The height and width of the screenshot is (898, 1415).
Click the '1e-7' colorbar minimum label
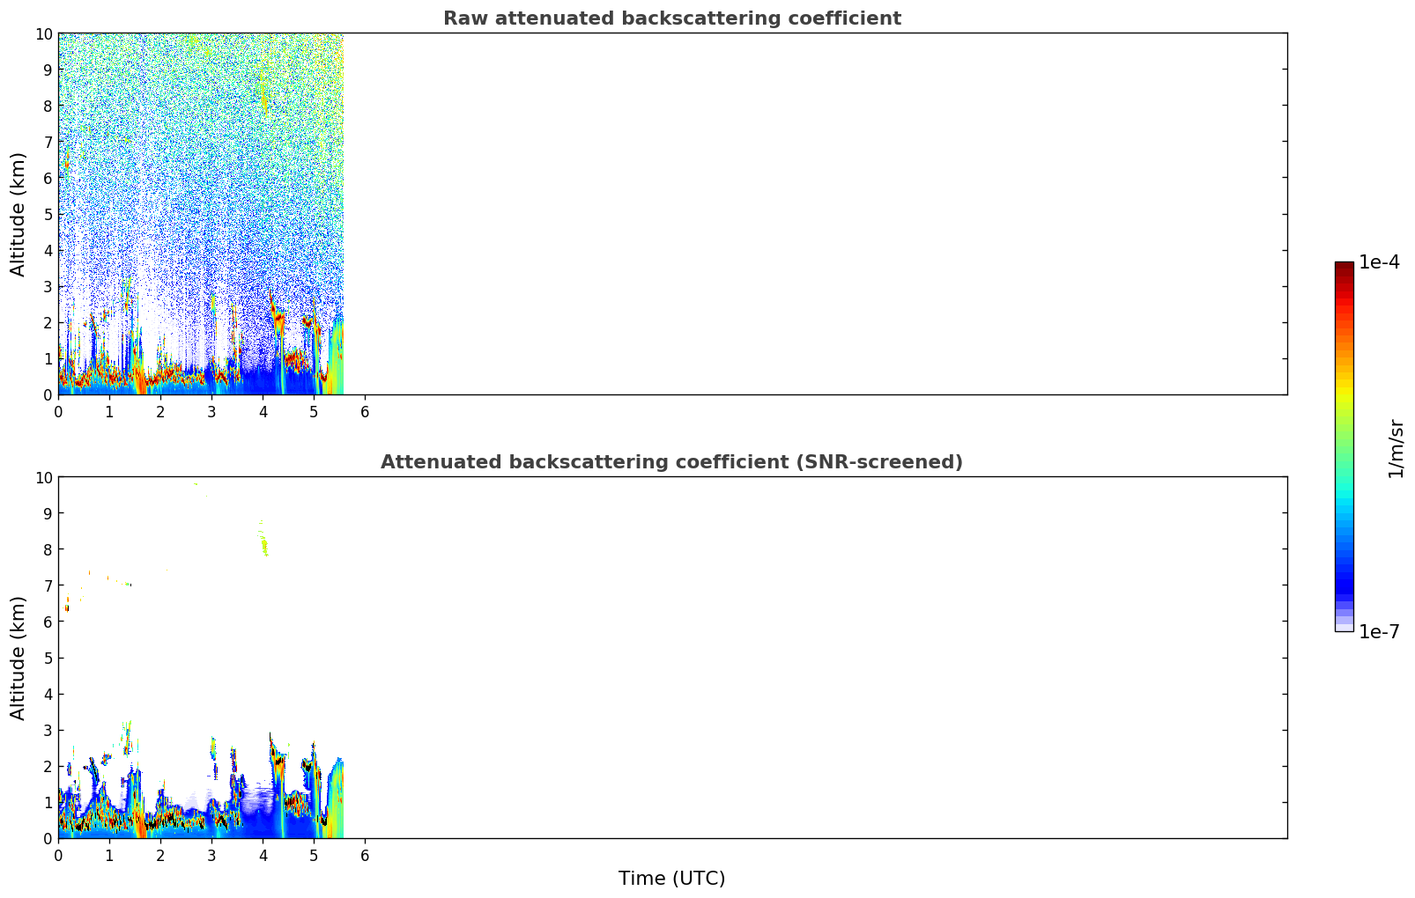(1379, 632)
